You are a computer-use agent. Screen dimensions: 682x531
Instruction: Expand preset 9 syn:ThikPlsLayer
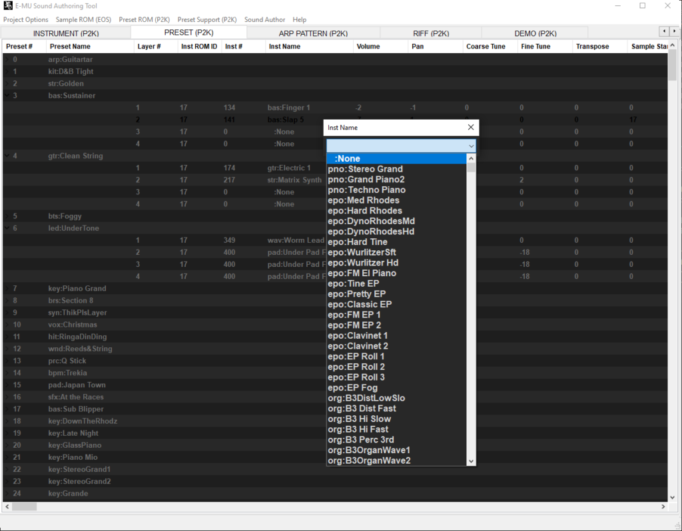pos(7,313)
